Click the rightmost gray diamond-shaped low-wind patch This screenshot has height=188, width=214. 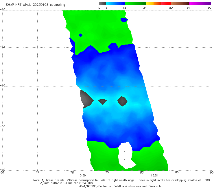(122, 101)
